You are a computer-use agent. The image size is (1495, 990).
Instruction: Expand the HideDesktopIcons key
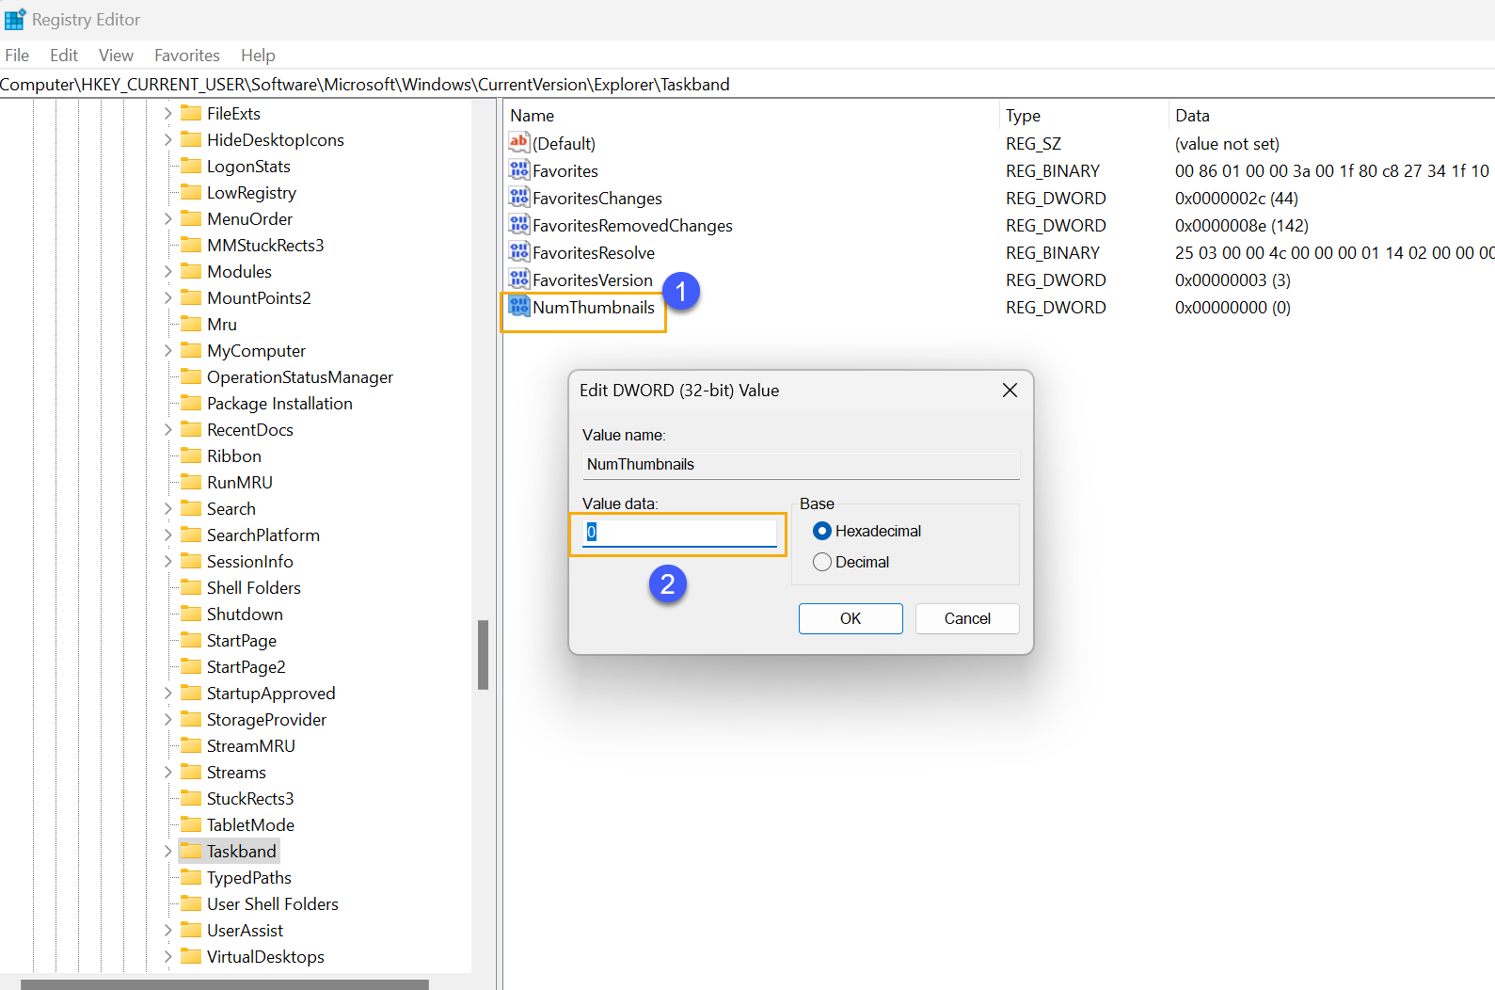[167, 139]
